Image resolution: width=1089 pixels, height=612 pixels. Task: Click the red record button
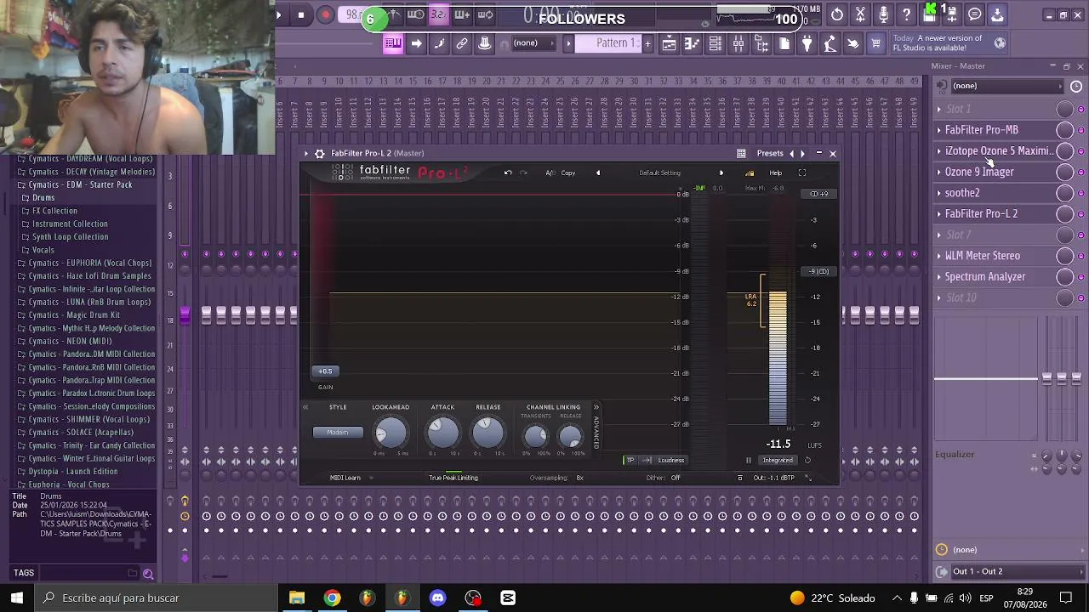tap(326, 14)
